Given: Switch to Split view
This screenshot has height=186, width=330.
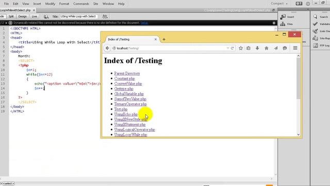Looking at the screenshot, I should (x=11, y=17).
